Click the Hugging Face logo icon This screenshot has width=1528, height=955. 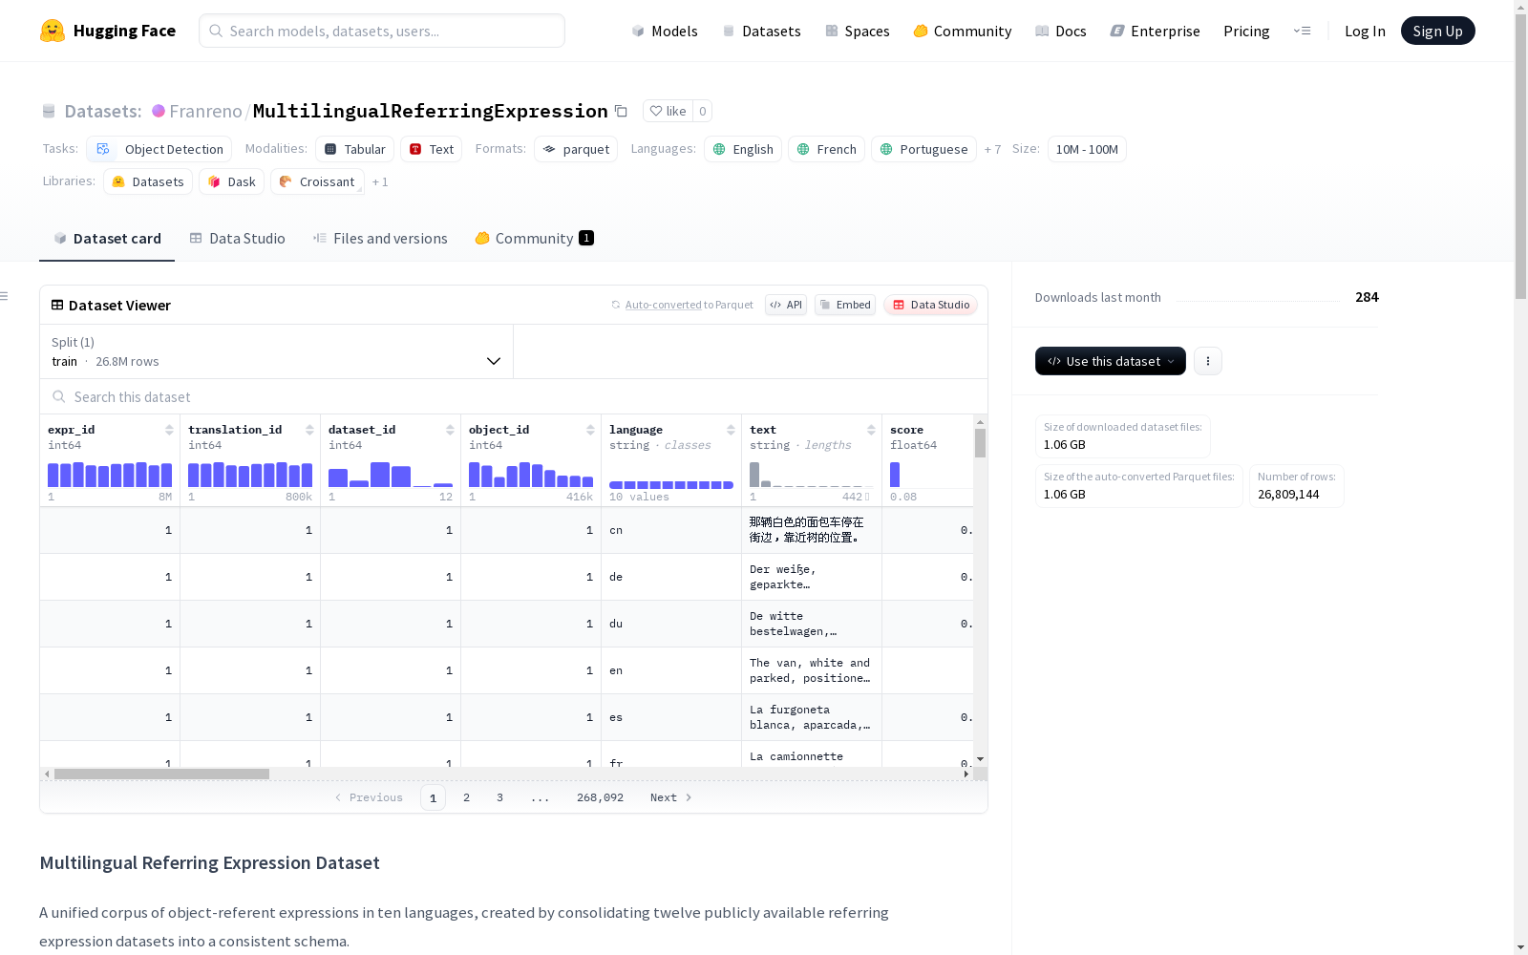point(53,31)
